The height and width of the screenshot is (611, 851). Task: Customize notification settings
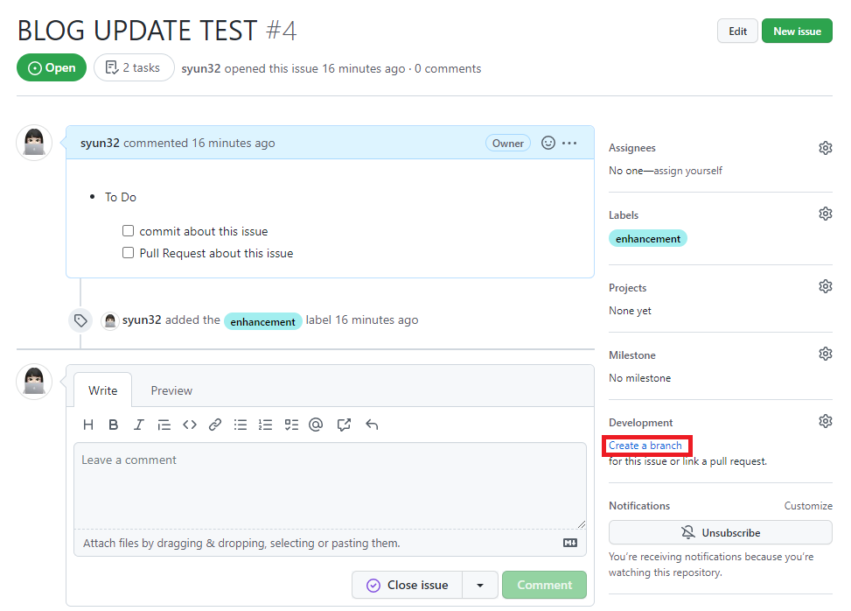(807, 506)
